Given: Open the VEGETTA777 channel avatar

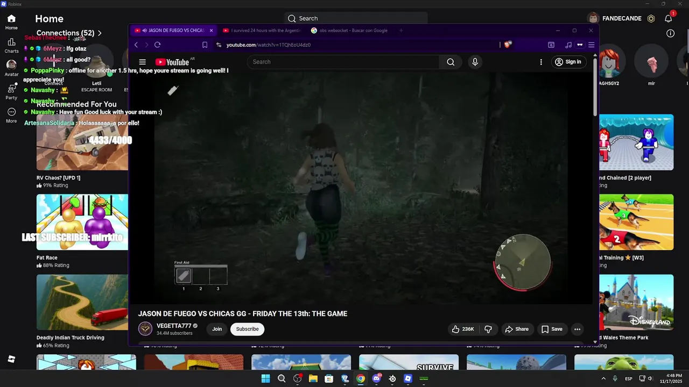Looking at the screenshot, I should [145, 329].
